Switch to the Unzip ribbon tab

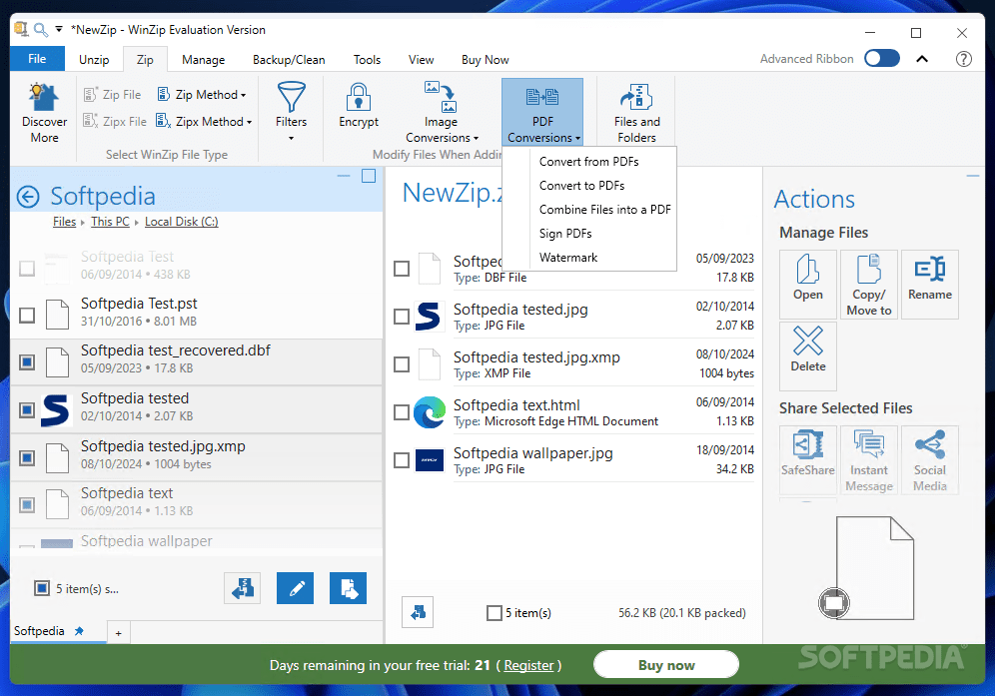[94, 60]
